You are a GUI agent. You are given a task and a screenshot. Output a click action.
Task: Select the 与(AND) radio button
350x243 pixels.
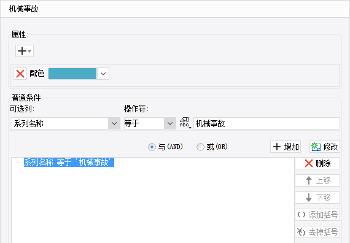click(152, 147)
